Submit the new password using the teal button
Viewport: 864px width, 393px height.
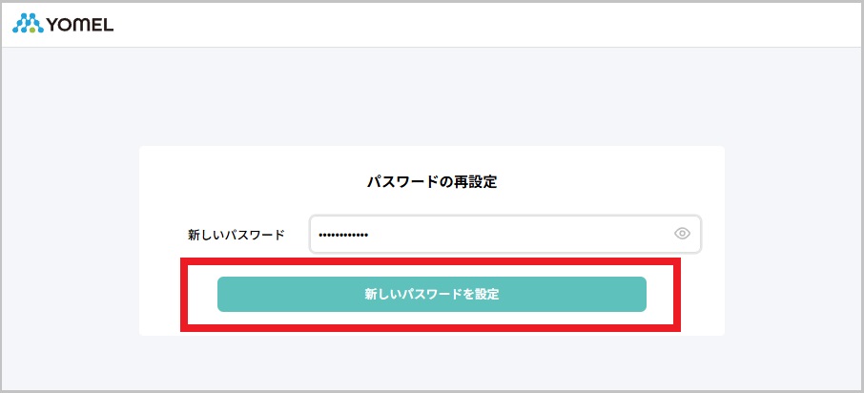click(x=432, y=294)
